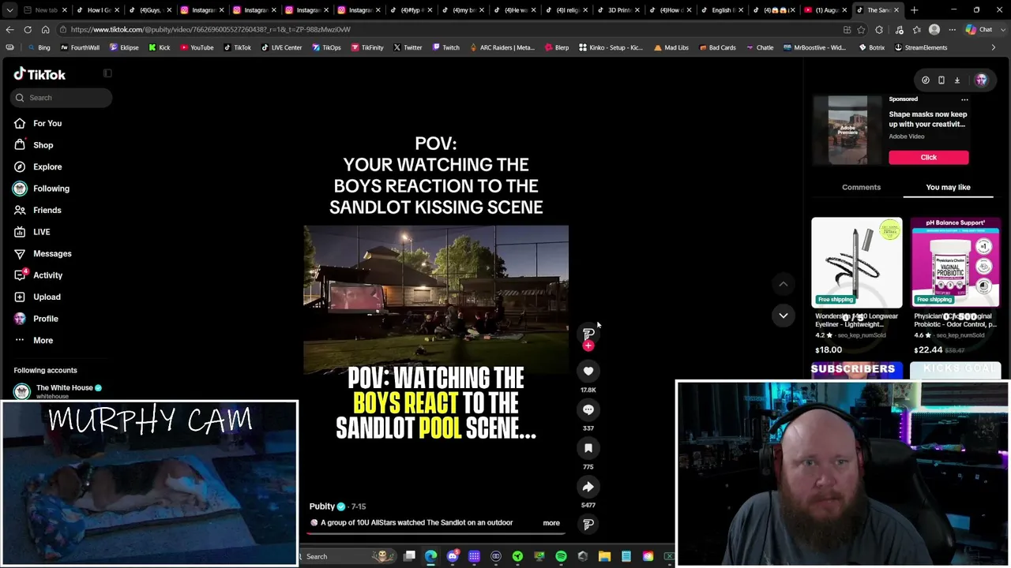Switch to the You may like tab
This screenshot has width=1011, height=568.
pyautogui.click(x=948, y=187)
